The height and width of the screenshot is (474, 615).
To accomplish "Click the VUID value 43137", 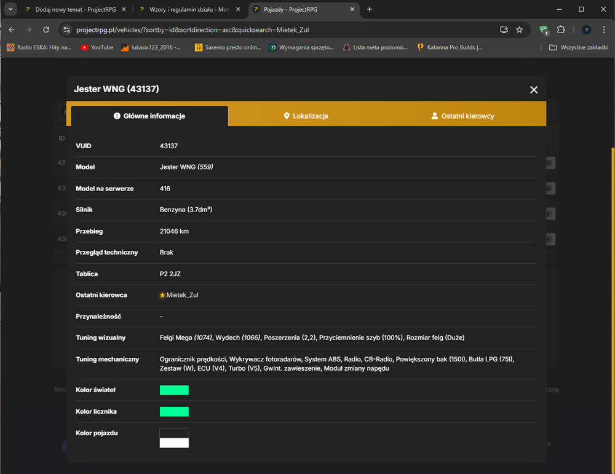I will [x=169, y=146].
